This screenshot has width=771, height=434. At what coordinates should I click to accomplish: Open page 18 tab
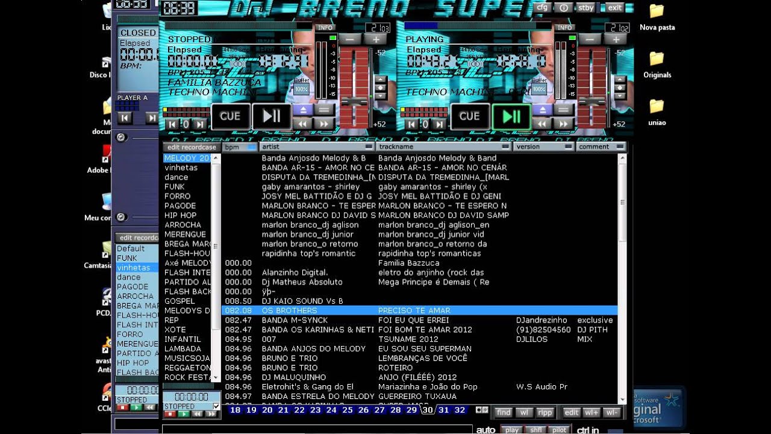tap(235, 410)
